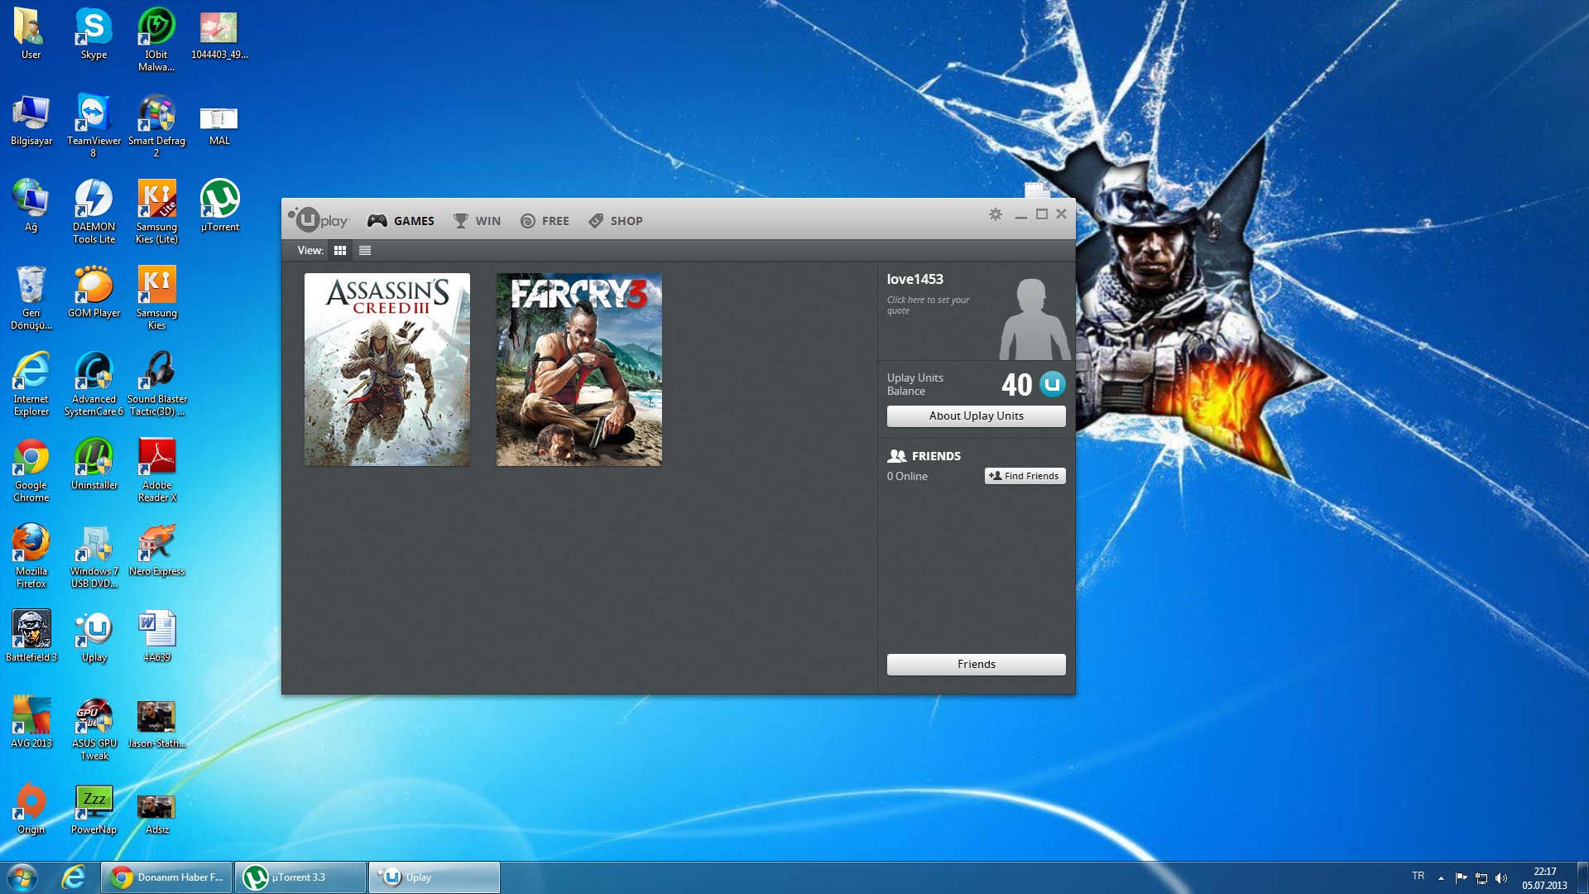Switch to grid view in Uplay
The width and height of the screenshot is (1589, 894).
[340, 250]
